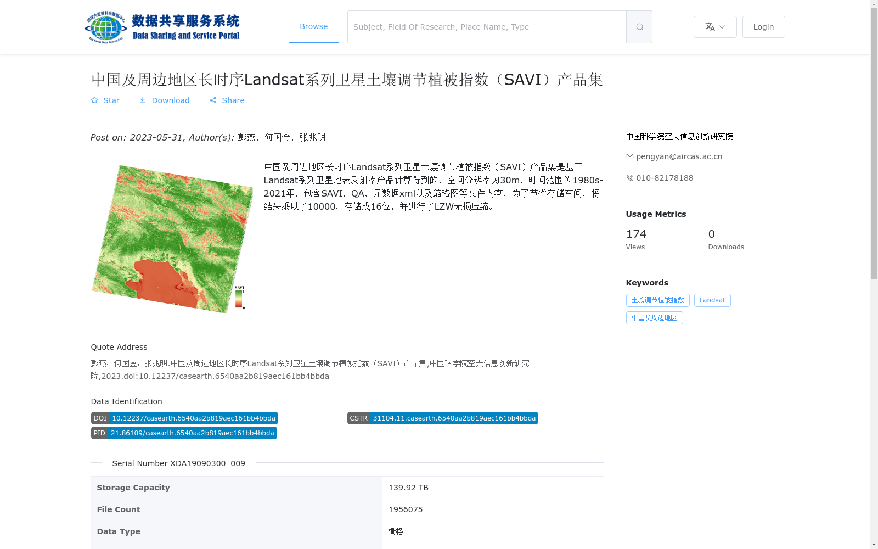Image resolution: width=878 pixels, height=549 pixels.
Task: Select the Landsat keyword tag
Action: coord(712,300)
